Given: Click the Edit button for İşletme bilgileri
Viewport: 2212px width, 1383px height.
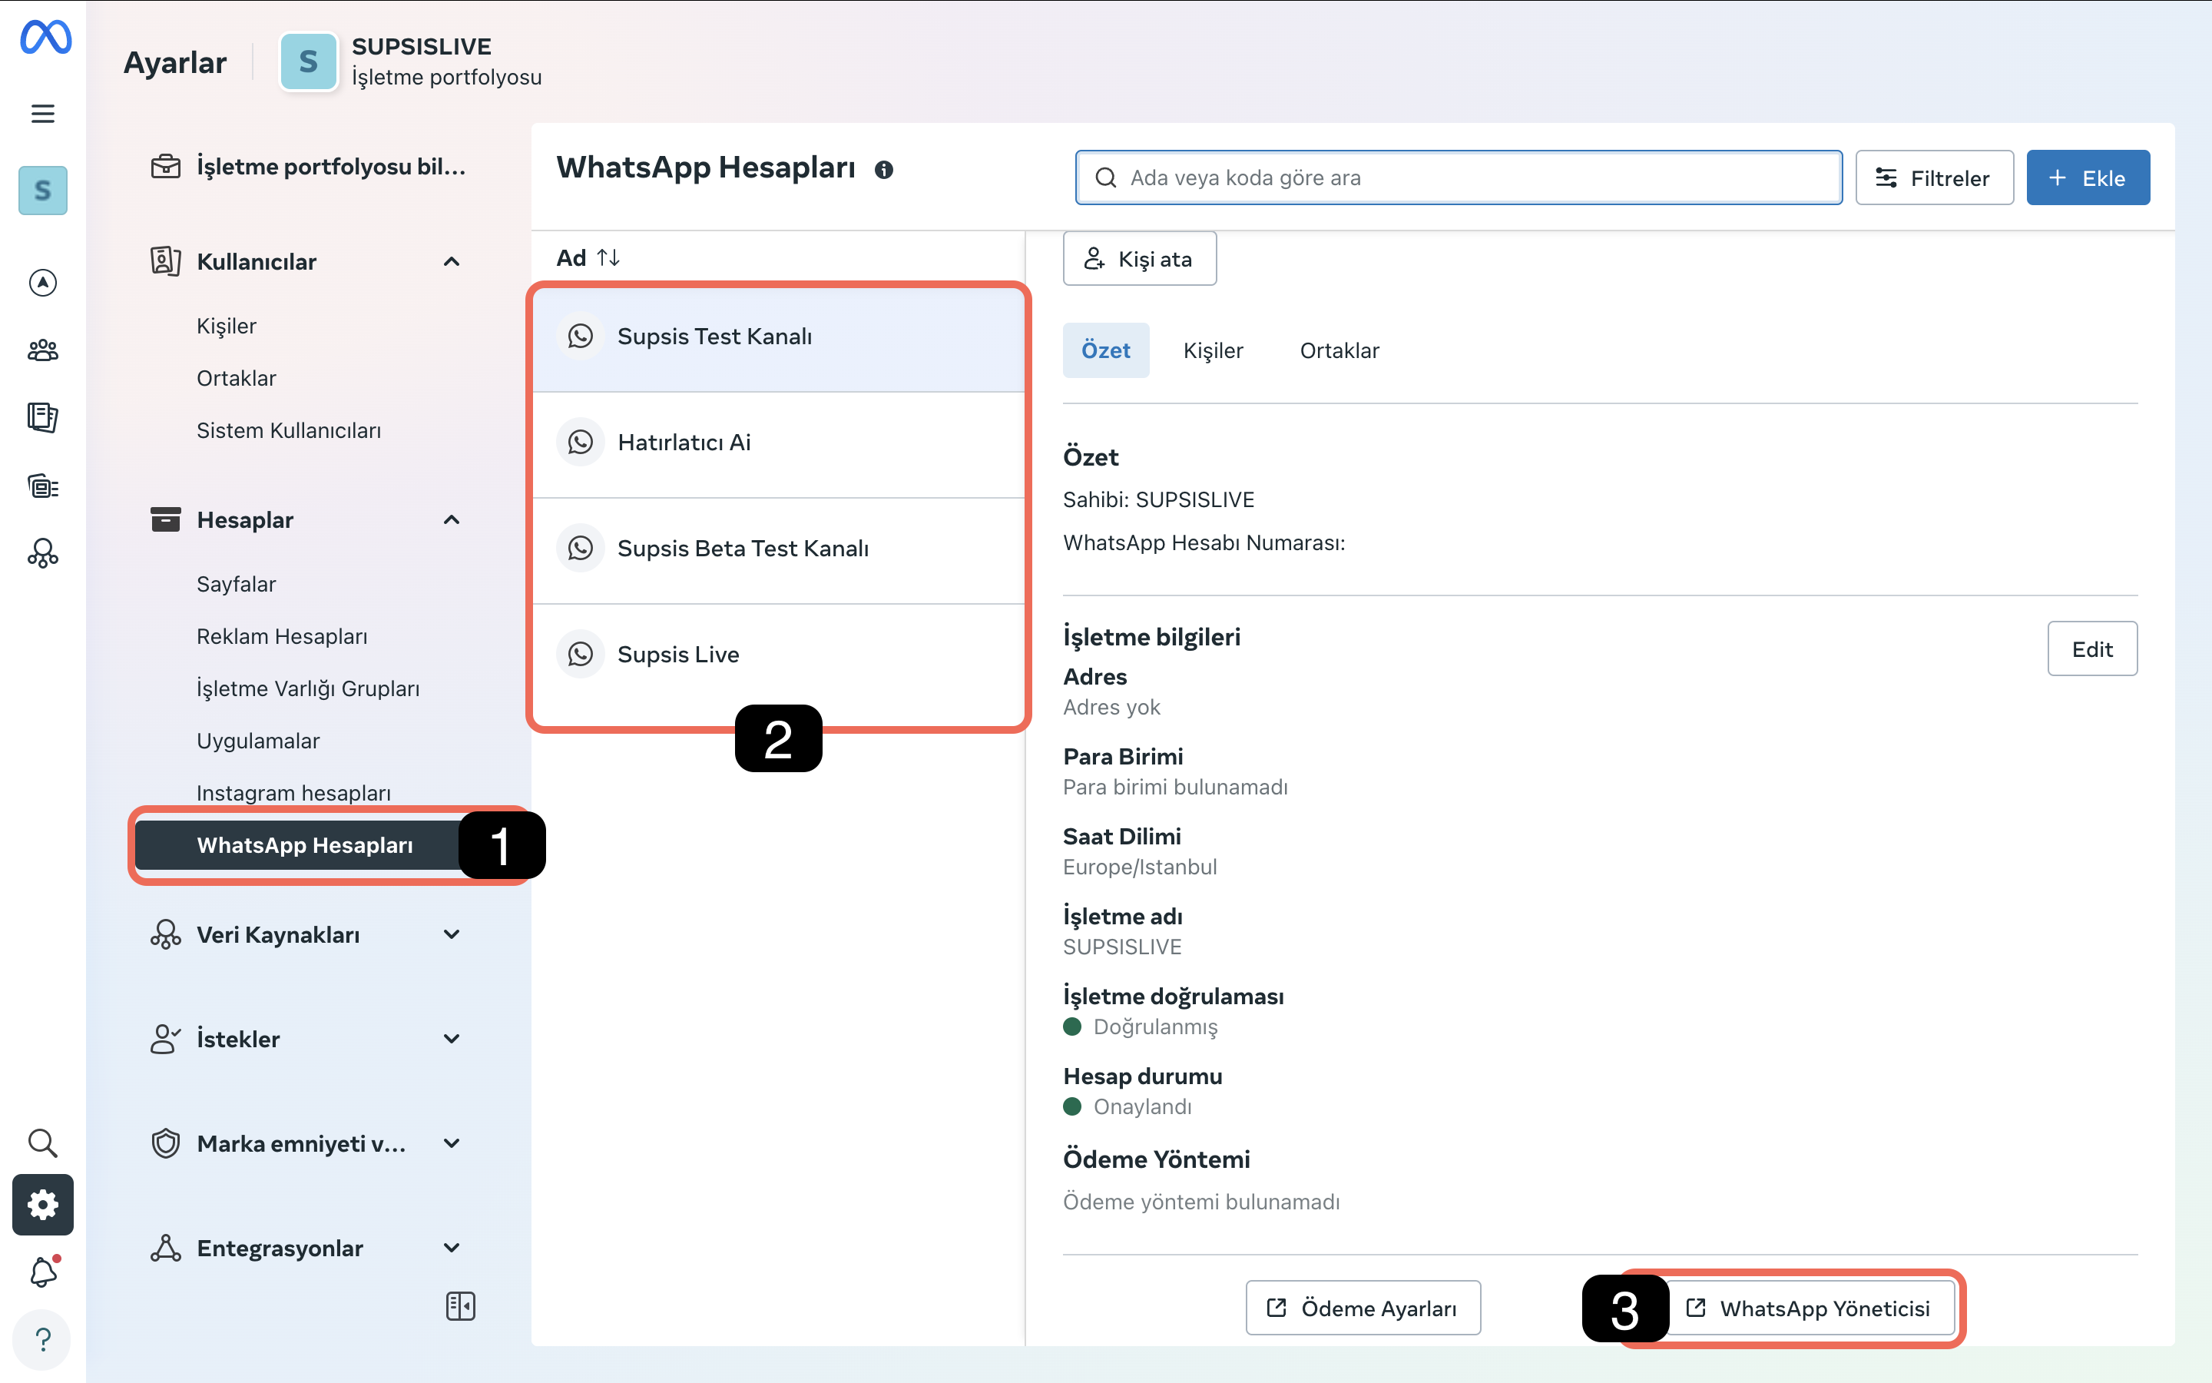Looking at the screenshot, I should pyautogui.click(x=2091, y=648).
